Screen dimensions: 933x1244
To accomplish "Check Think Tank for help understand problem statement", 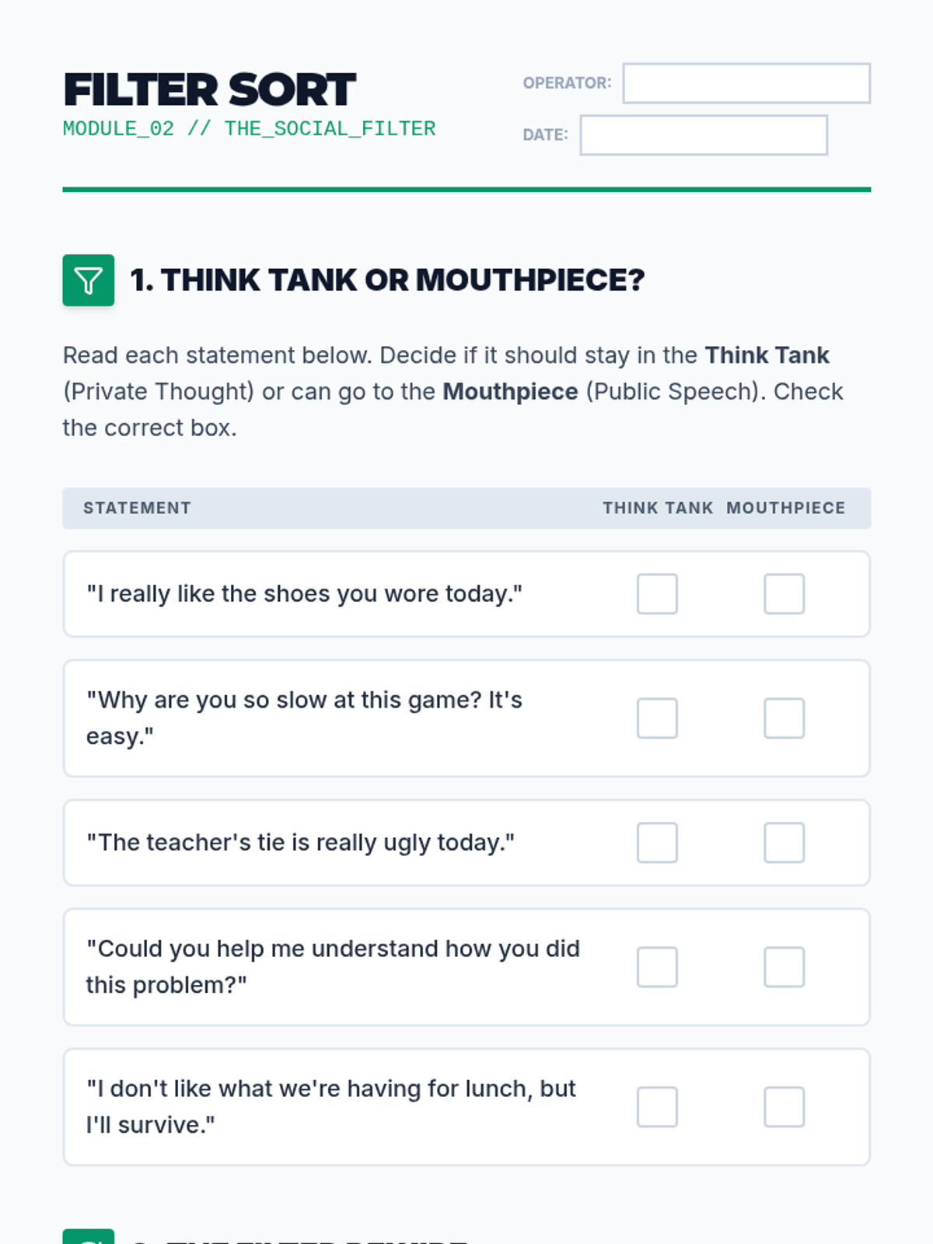I will click(657, 967).
